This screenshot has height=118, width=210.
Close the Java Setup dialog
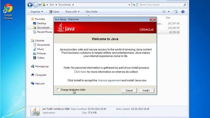coord(153,19)
